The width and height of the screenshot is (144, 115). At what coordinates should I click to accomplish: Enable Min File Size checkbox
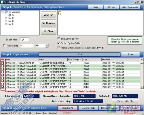click(x=4, y=46)
